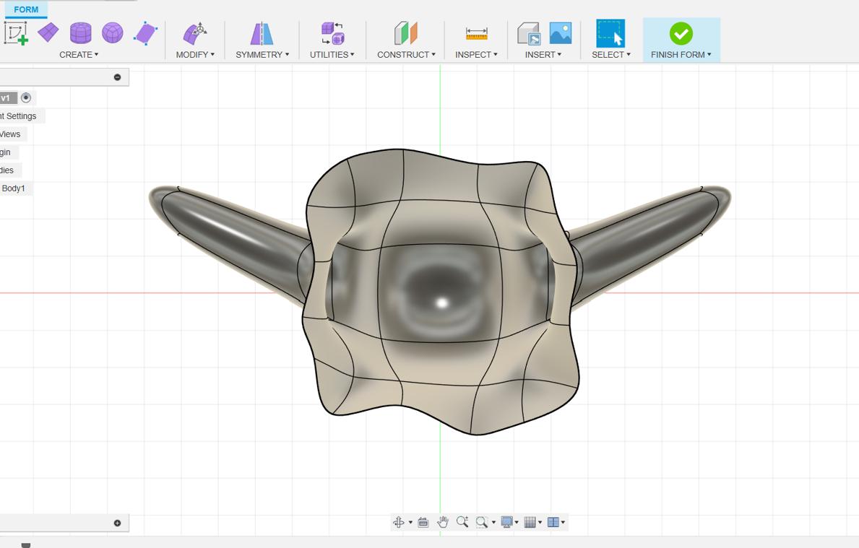Select the Create Sketch tool icon
This screenshot has height=548, width=859.
tap(16, 33)
